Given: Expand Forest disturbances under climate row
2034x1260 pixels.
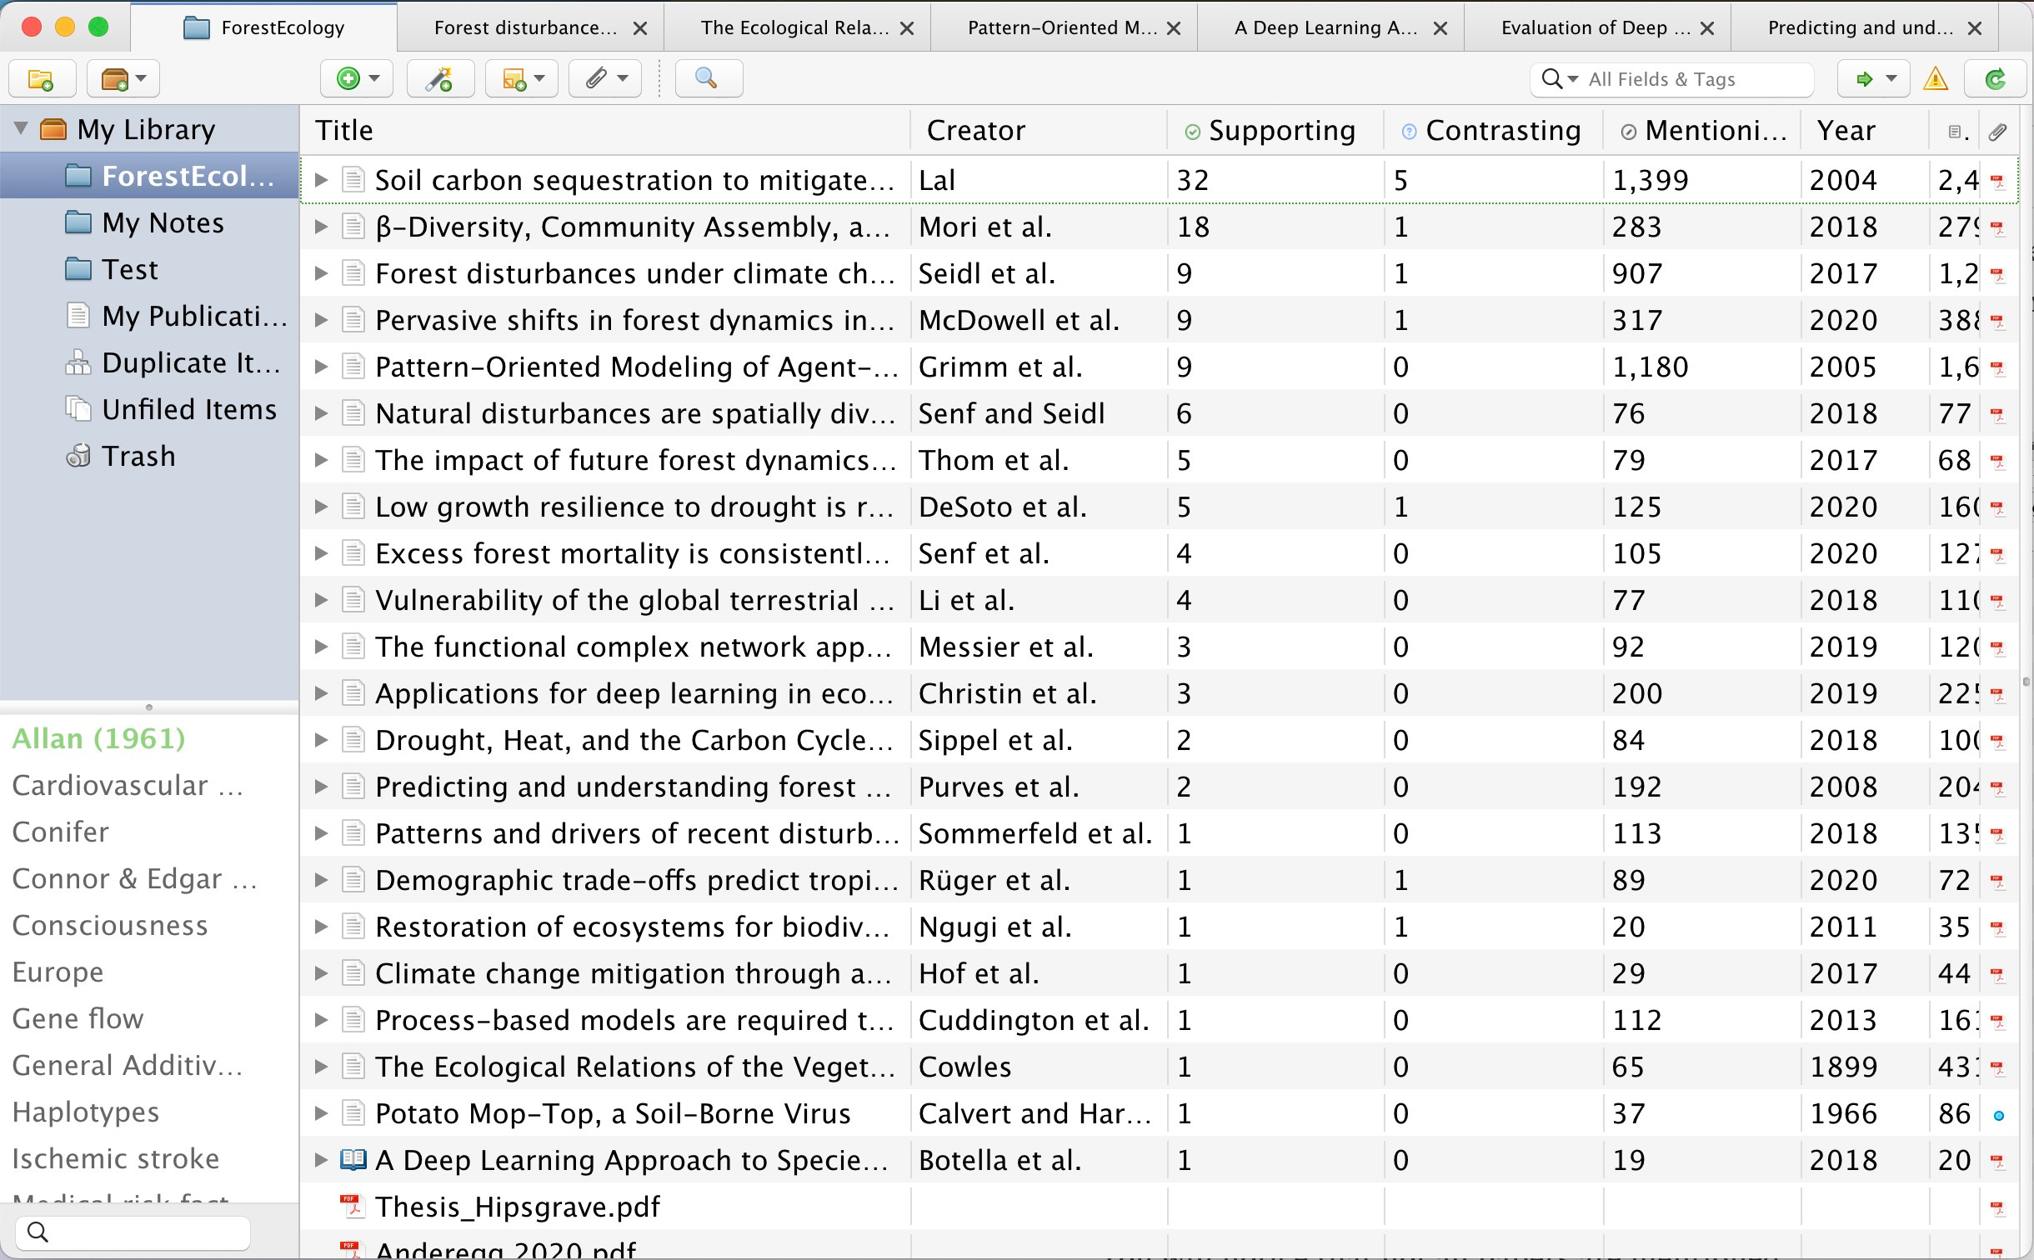Looking at the screenshot, I should click(321, 273).
